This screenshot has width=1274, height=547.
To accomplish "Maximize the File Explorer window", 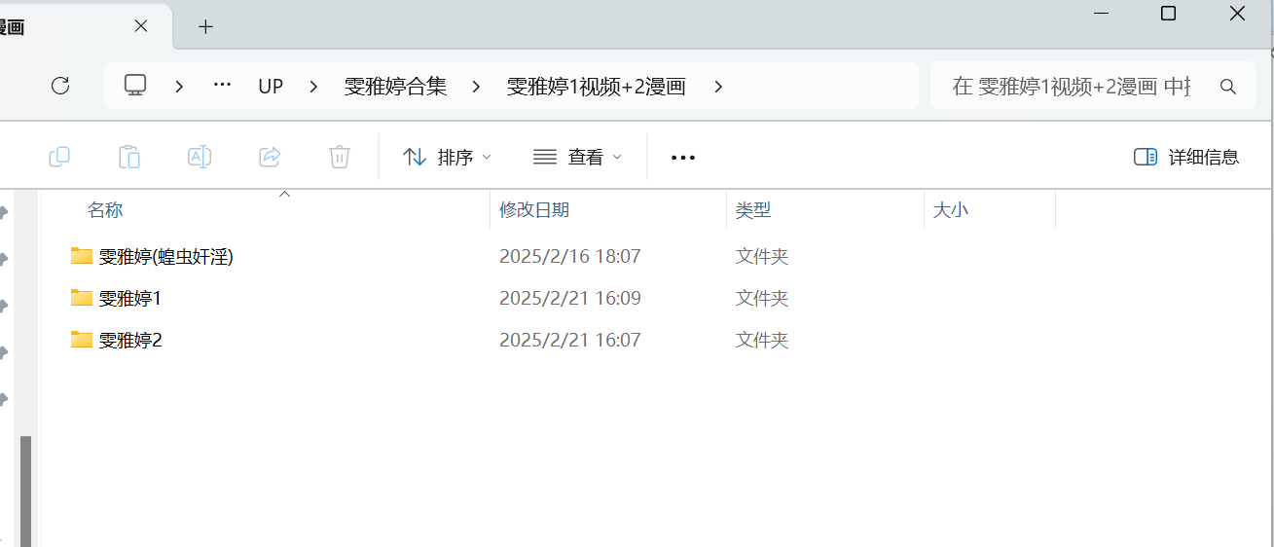I will pyautogui.click(x=1169, y=14).
